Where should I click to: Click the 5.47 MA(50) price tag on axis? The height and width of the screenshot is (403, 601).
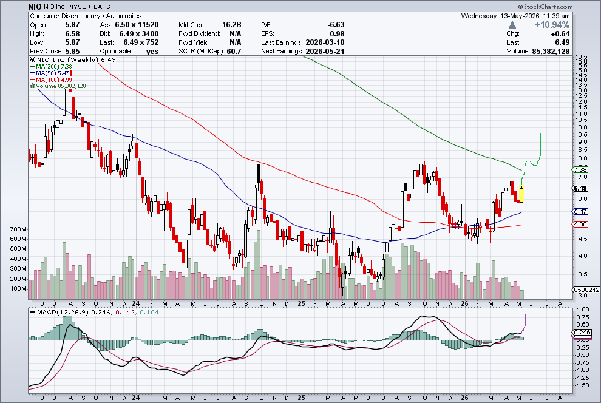580,211
